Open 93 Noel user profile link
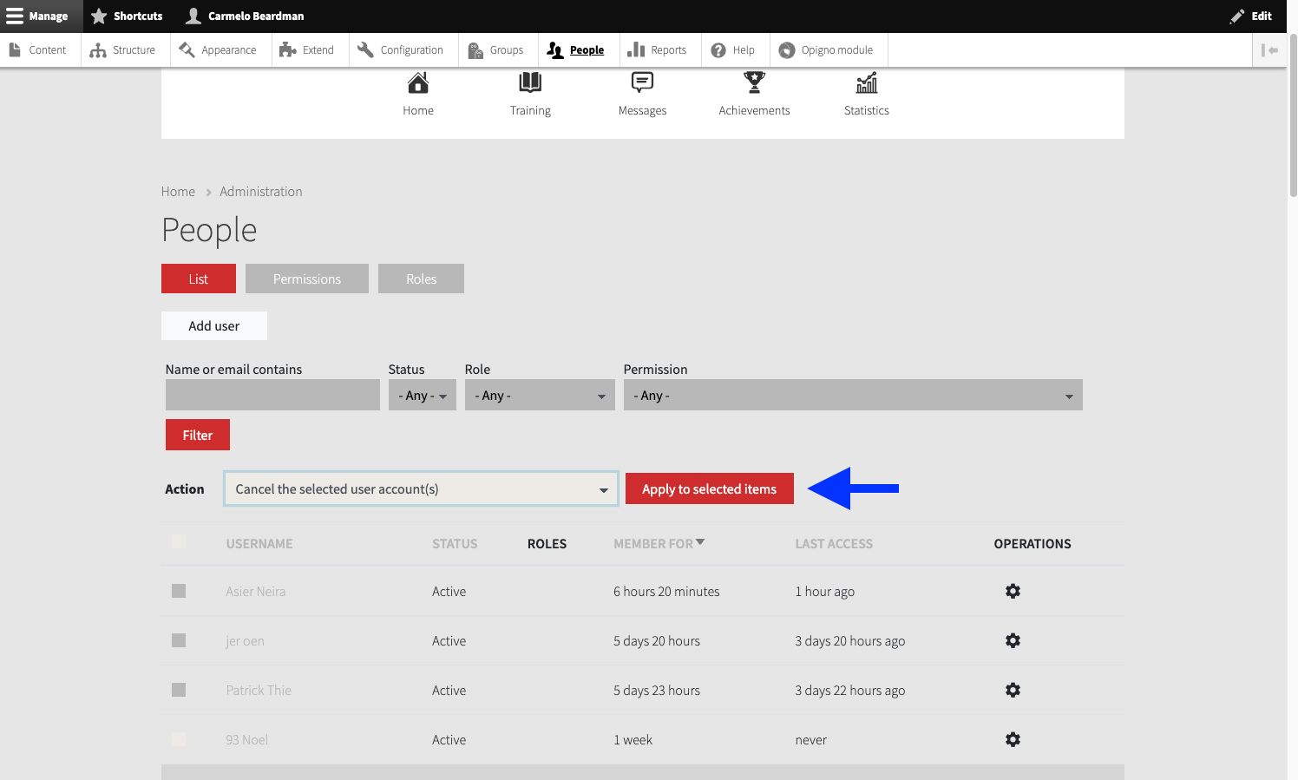1298x780 pixels. tap(247, 740)
